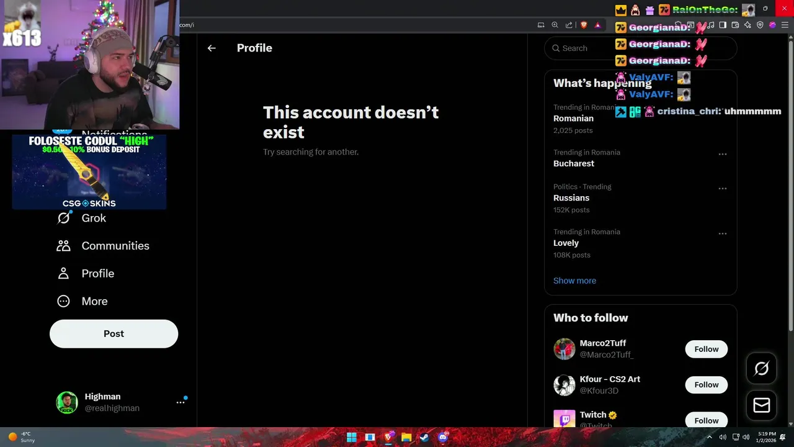Expand hidden system tray icons chevron
Viewport: 794px width, 447px height.
click(x=709, y=437)
